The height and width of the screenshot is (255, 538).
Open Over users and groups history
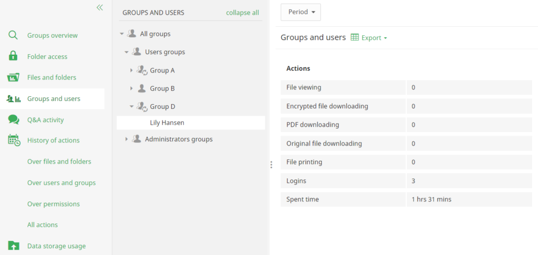pyautogui.click(x=61, y=183)
